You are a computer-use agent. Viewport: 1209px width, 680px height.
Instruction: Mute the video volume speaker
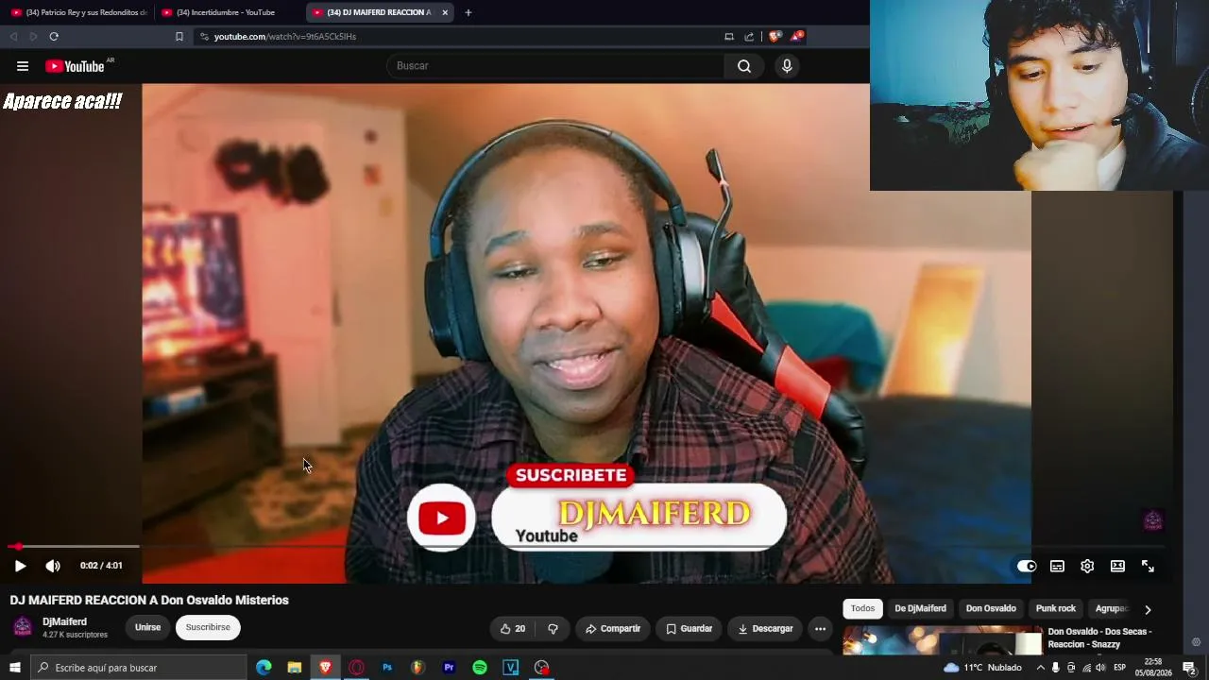[x=53, y=566]
